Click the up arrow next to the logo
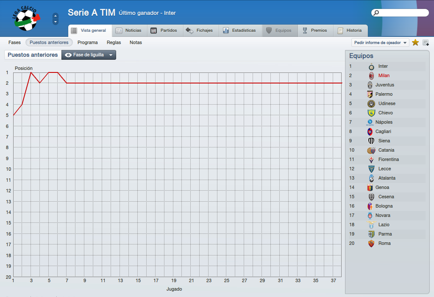Screen dimensions: 434x297 (56, 16)
